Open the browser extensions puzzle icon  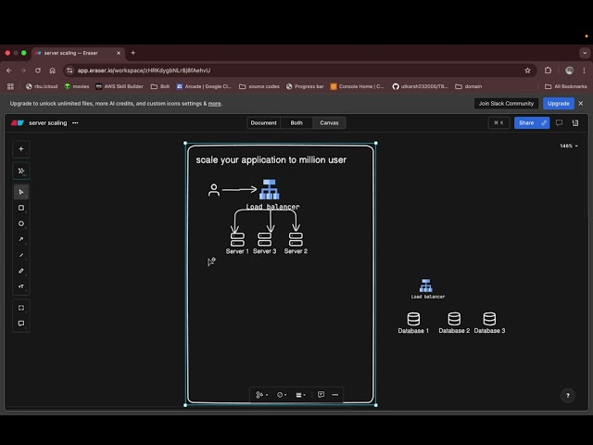pyautogui.click(x=548, y=70)
